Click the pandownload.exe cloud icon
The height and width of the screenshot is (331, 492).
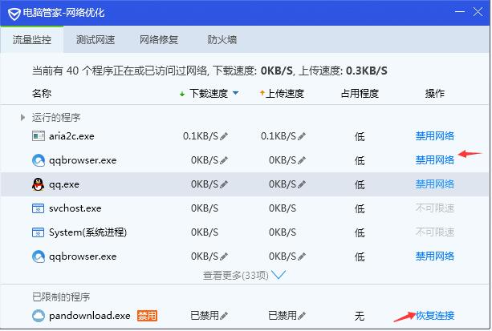coord(39,316)
